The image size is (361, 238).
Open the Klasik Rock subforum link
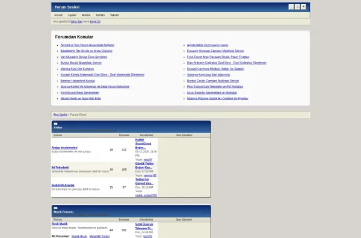pyautogui.click(x=79, y=236)
